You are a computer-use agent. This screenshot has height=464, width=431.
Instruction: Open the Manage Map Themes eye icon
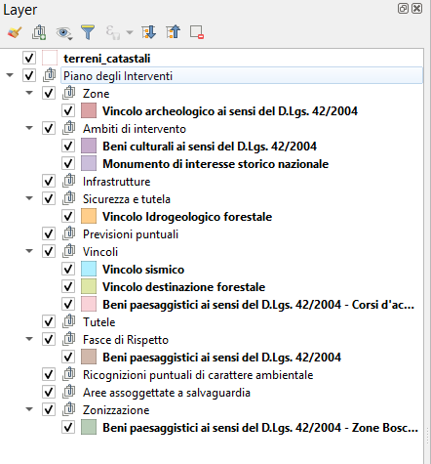[x=63, y=32]
